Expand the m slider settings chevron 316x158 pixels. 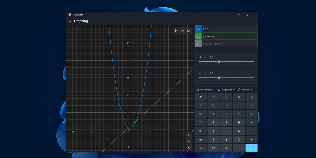(x=226, y=82)
